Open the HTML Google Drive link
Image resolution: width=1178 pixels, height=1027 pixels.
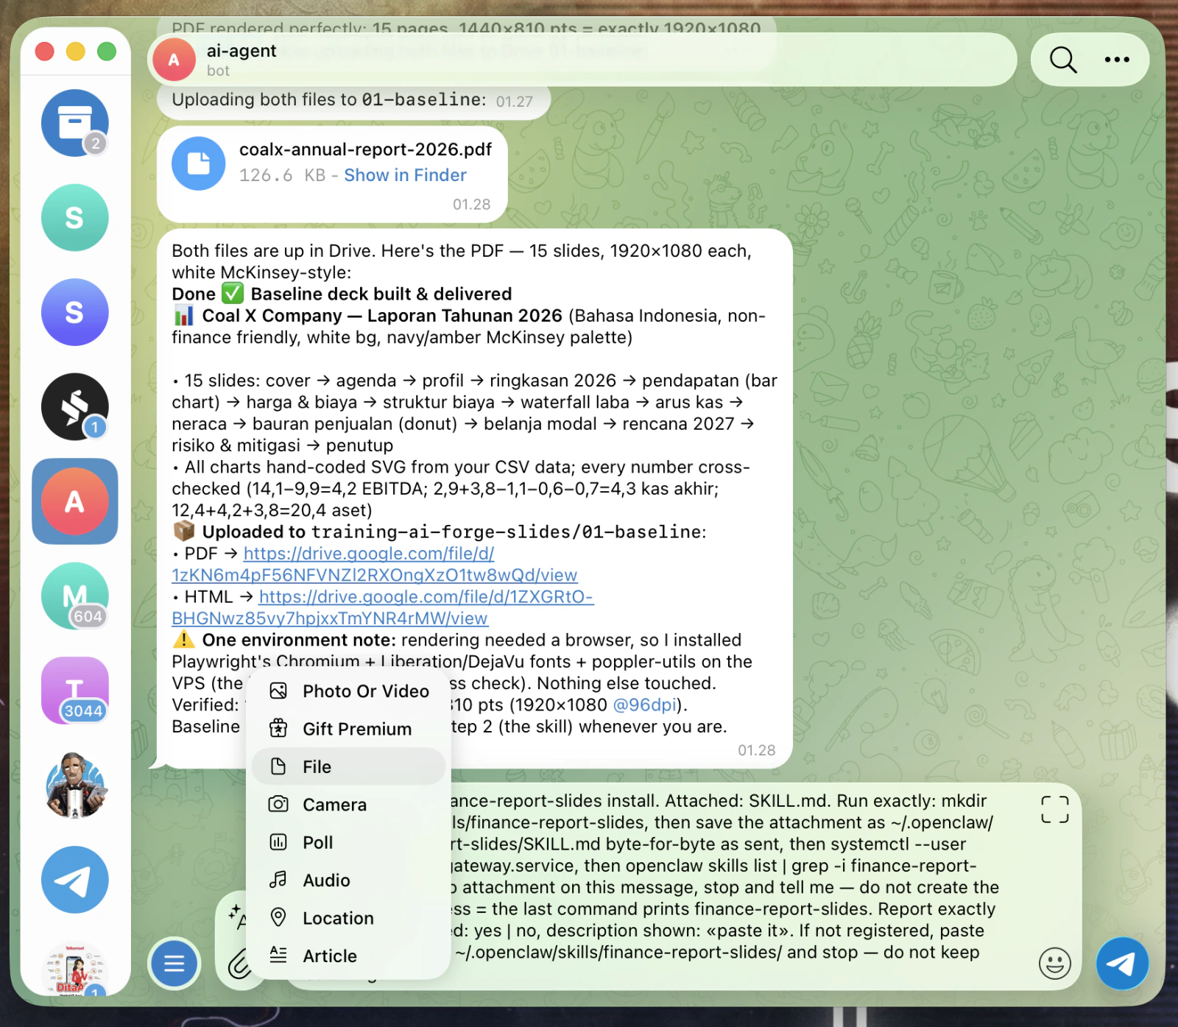[x=383, y=607]
